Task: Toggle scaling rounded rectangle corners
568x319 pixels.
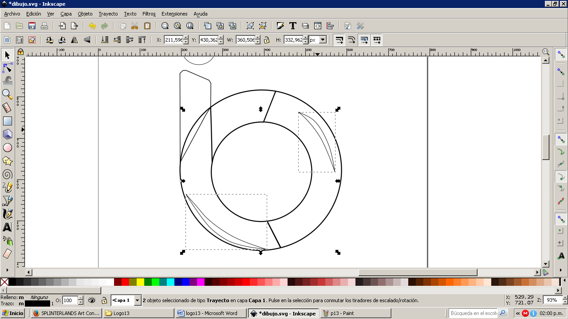Action: (x=351, y=40)
